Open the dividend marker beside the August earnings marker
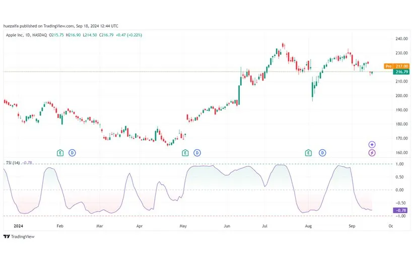 (322, 153)
